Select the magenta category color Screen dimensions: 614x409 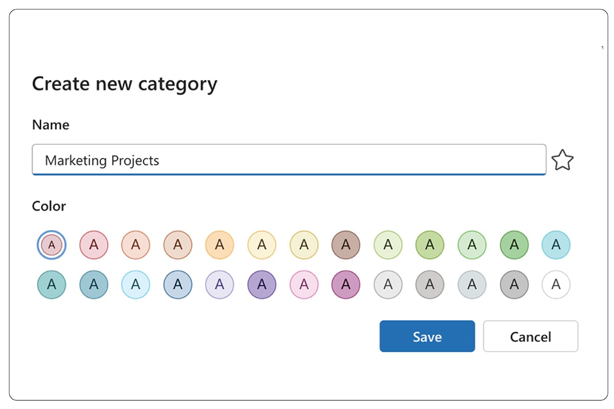coord(345,285)
